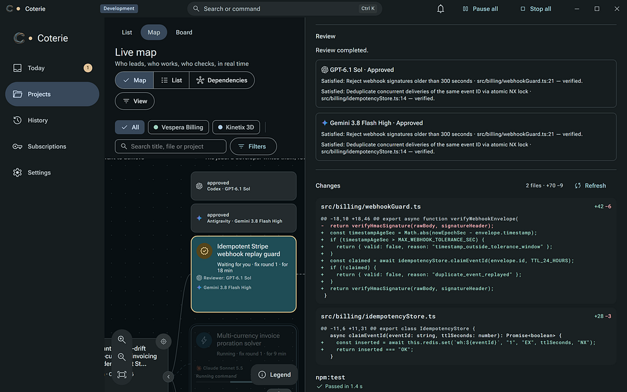Click the Pause all button

click(480, 8)
